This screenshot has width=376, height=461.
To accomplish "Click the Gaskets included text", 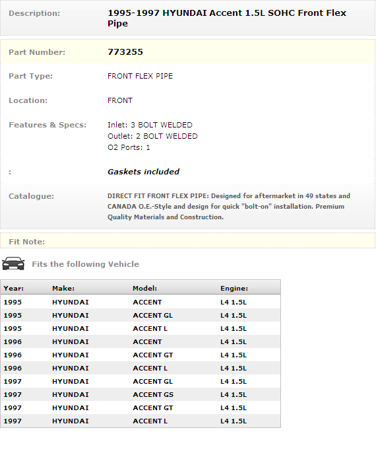I will point(143,172).
